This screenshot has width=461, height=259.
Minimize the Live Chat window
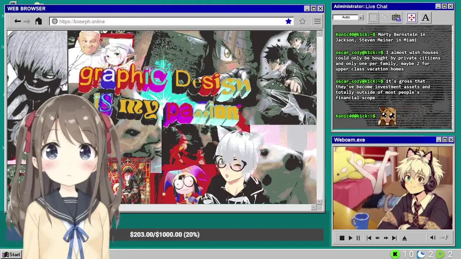point(438,6)
